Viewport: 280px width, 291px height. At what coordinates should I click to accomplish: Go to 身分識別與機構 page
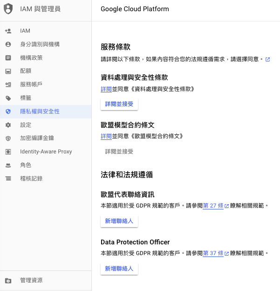point(46,44)
